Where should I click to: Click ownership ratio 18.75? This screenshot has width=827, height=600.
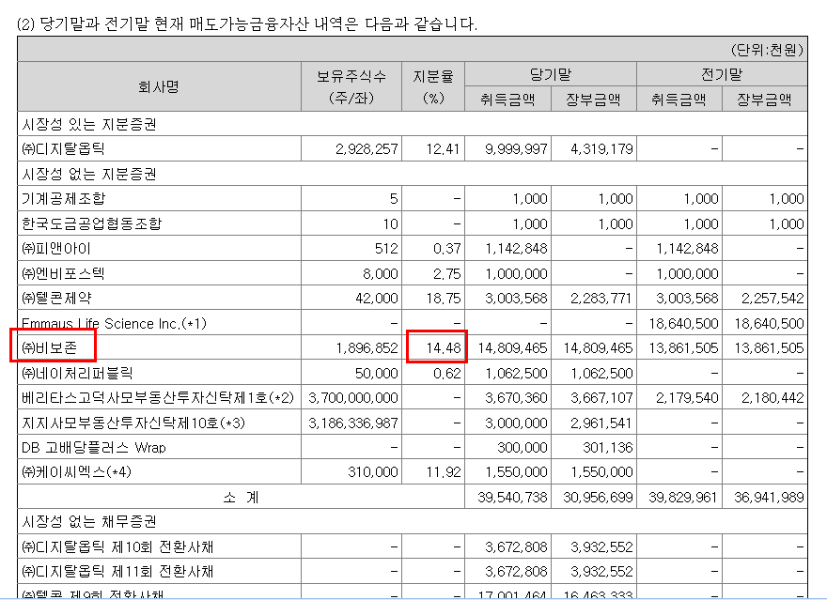pyautogui.click(x=443, y=299)
